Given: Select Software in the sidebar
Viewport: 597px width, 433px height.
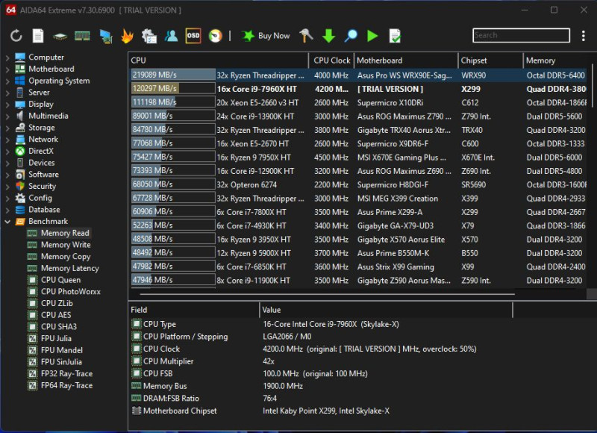Looking at the screenshot, I should coord(43,175).
